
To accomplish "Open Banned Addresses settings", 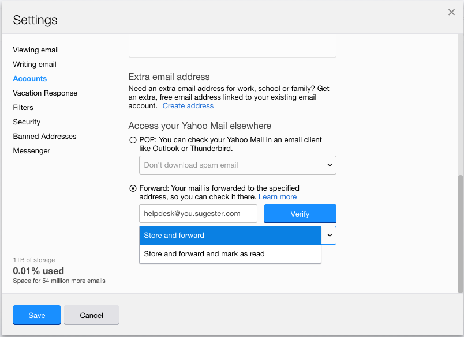I will pyautogui.click(x=44, y=137).
